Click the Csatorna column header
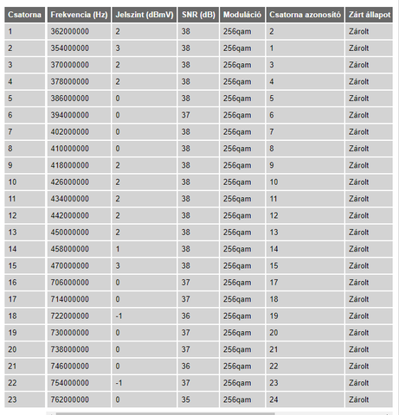This screenshot has width=399, height=415. 24,15
